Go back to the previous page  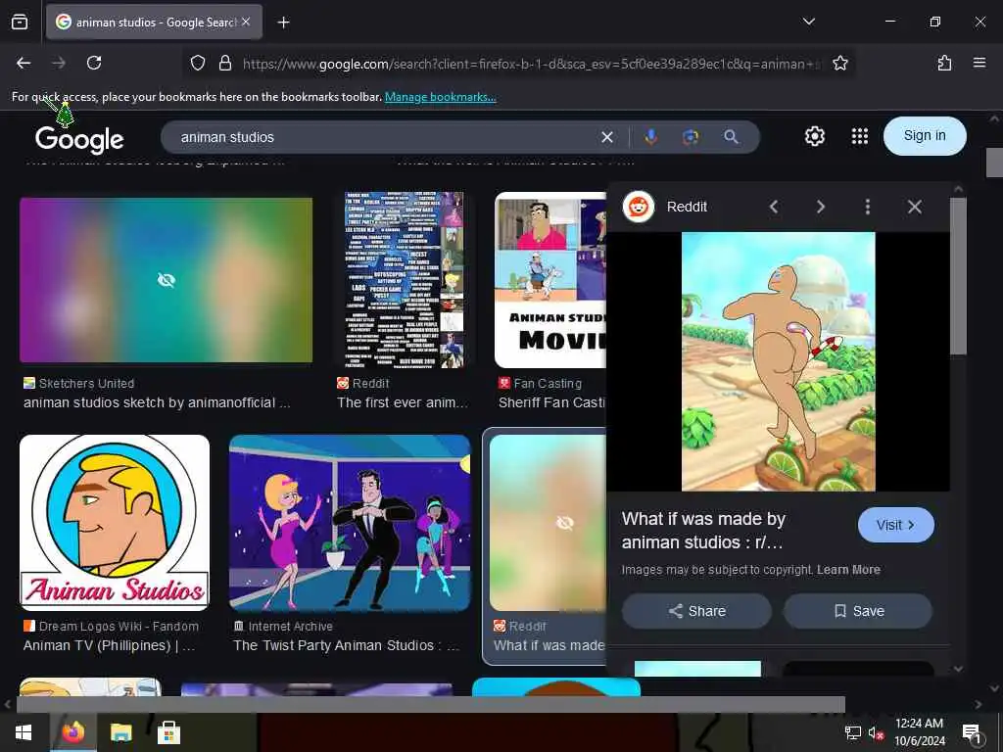click(x=24, y=63)
